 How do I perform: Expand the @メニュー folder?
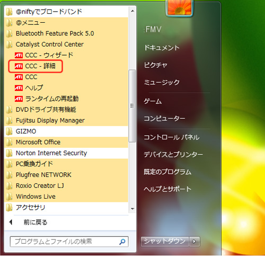point(66,23)
